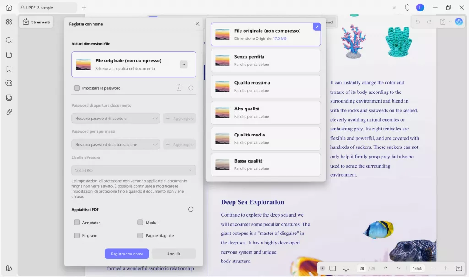
Task: Click the Registra con nome button
Action: (127, 254)
